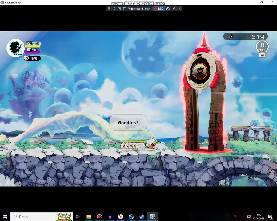Open the blue diamond app in taskbar

click(x=131, y=217)
